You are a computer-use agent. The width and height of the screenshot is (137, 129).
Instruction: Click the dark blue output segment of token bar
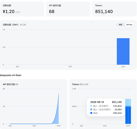(x=128, y=115)
